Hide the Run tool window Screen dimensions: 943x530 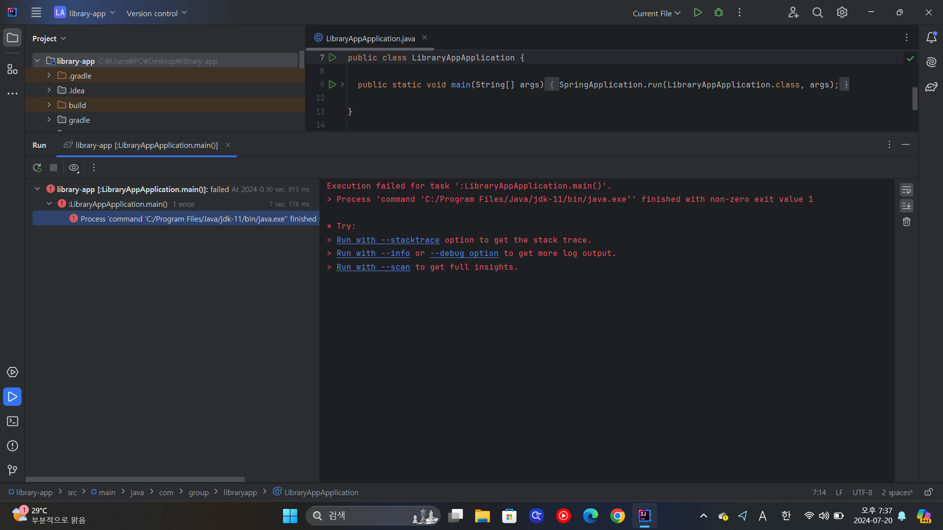906,144
